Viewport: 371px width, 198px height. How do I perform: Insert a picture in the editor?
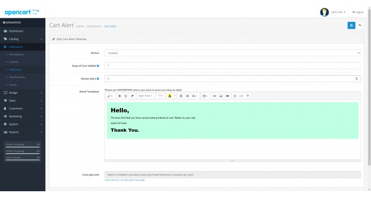221,96
